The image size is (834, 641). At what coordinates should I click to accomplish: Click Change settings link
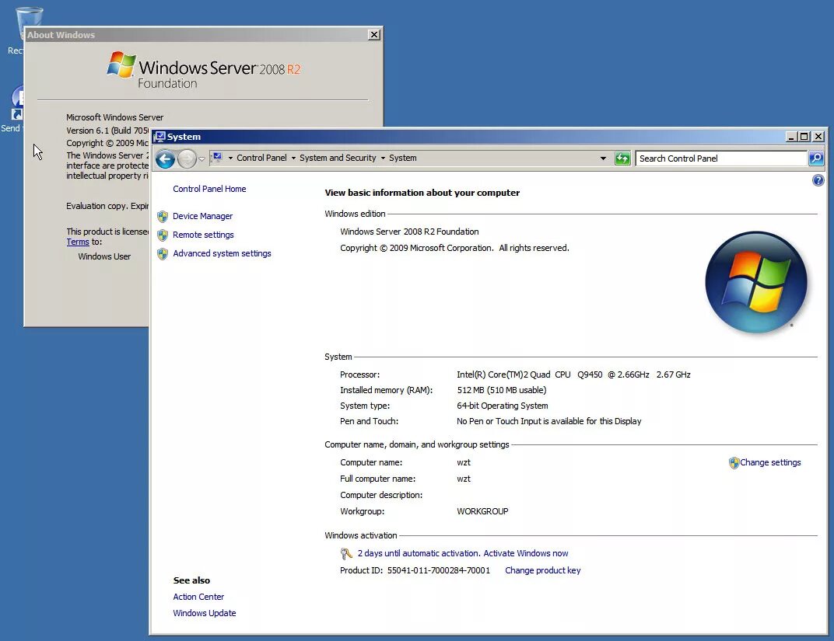coord(770,462)
